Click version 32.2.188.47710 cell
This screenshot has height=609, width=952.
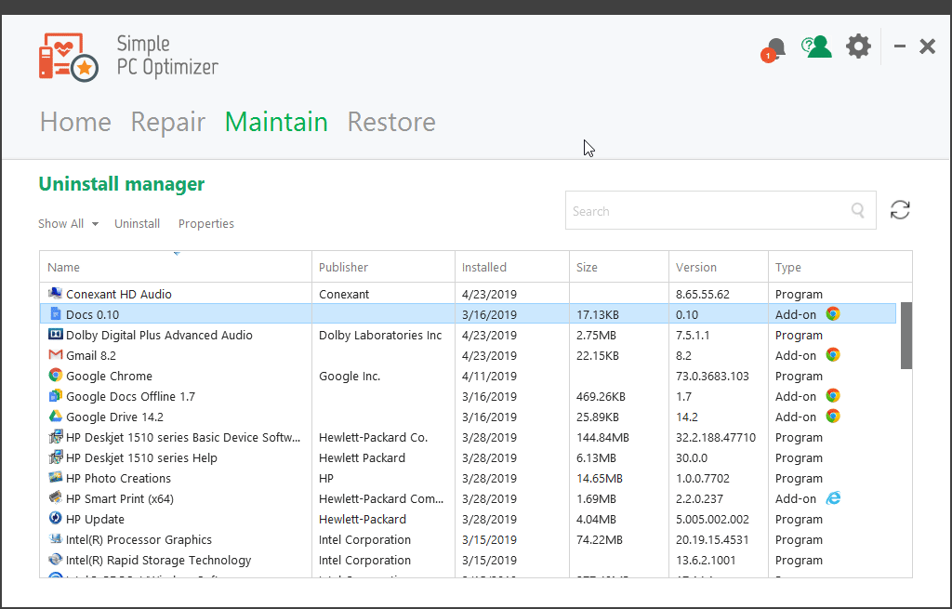(716, 437)
